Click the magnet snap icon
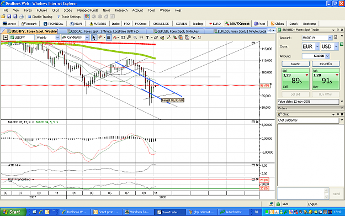 (x=199, y=38)
